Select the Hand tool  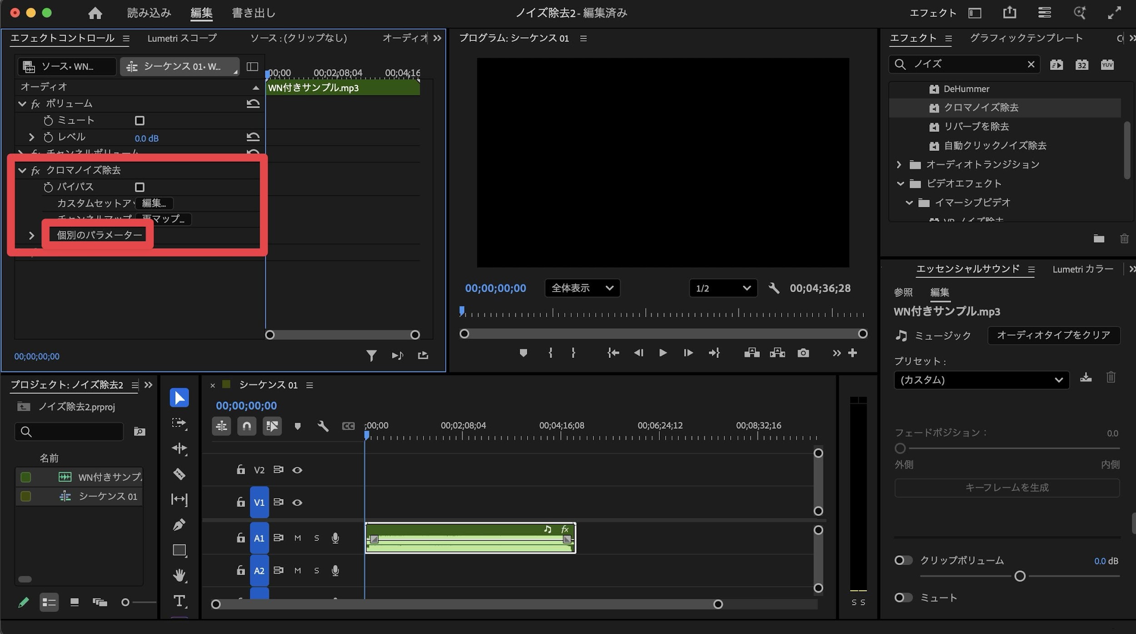click(179, 575)
